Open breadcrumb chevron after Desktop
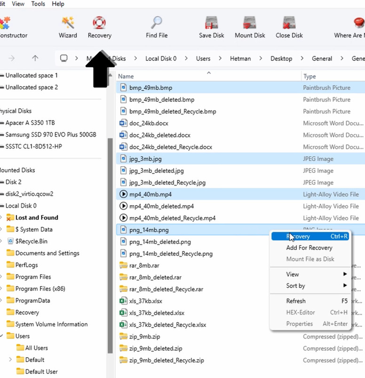The image size is (365, 378). pyautogui.click(x=302, y=58)
